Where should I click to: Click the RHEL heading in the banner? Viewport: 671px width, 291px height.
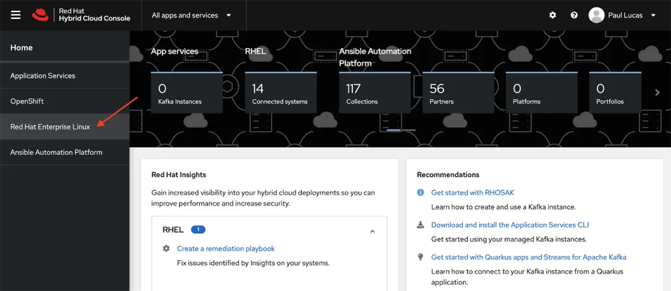pyautogui.click(x=256, y=51)
